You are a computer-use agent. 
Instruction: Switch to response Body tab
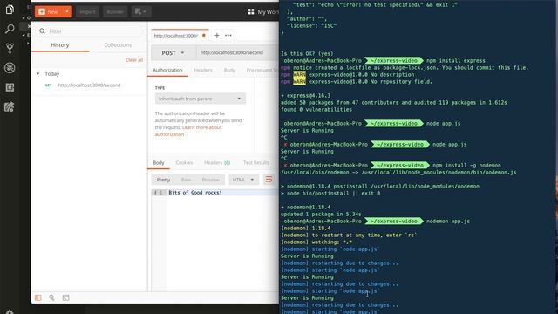[x=159, y=163]
